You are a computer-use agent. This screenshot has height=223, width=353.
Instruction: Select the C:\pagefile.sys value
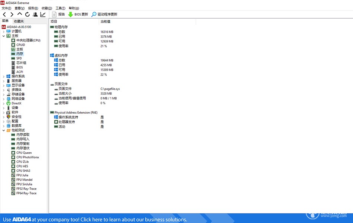point(110,89)
